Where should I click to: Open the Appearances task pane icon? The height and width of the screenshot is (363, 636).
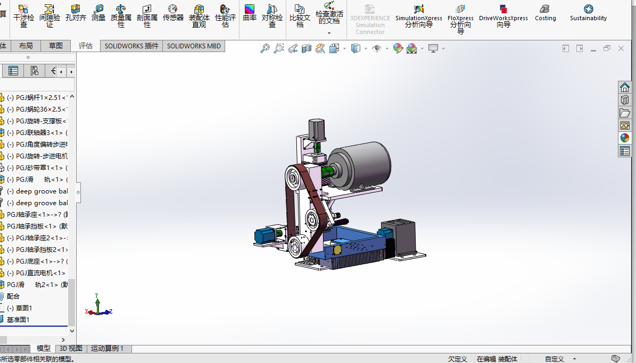click(x=625, y=138)
